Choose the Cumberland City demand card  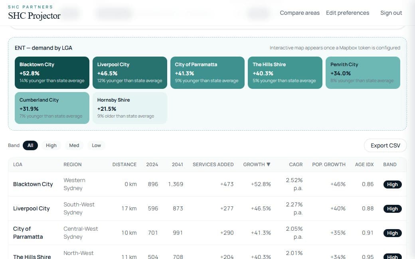tap(52, 108)
